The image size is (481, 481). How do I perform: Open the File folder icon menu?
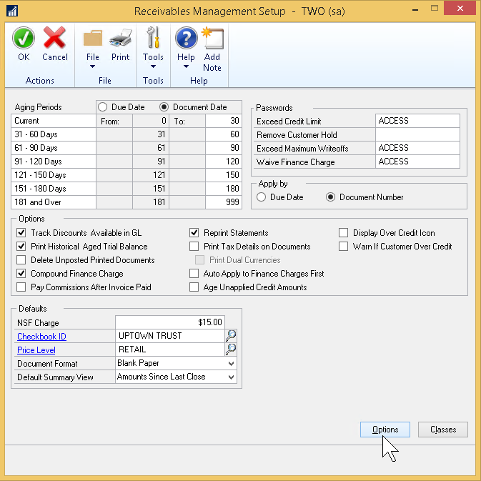pyautogui.click(x=92, y=39)
